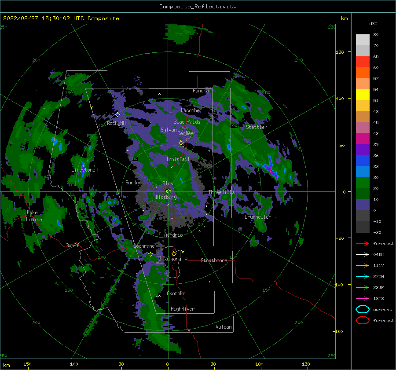Click the green 30 dBZ color swatch
396x370 pixels.
(363, 183)
